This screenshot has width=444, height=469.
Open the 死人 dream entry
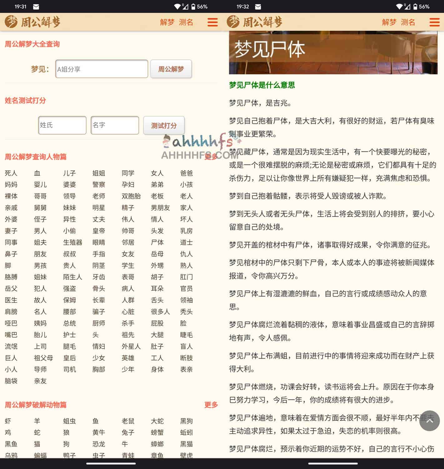point(11,173)
